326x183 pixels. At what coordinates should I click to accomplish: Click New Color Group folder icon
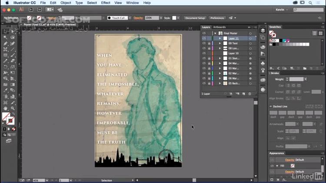[x=305, y=68]
